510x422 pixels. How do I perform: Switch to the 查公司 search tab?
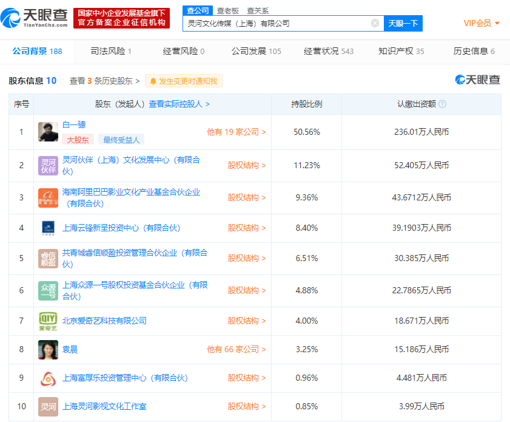tap(198, 10)
